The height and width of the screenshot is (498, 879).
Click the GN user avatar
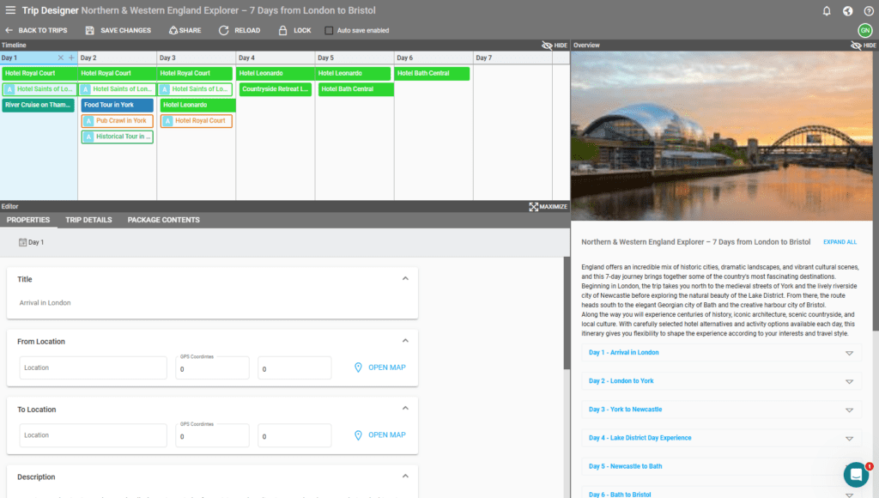(x=864, y=31)
